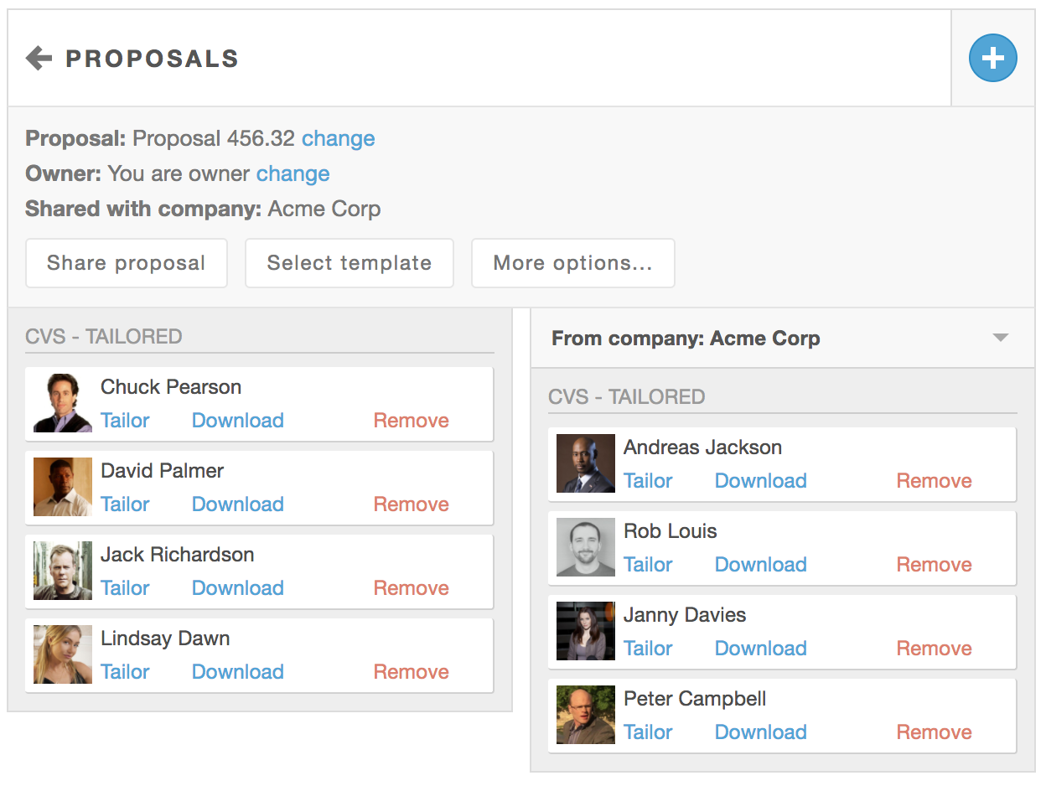Open the Select template button
The image size is (1046, 786).
pyautogui.click(x=349, y=263)
